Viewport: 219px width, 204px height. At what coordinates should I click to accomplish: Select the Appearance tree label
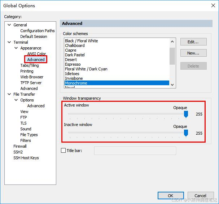point(31,48)
